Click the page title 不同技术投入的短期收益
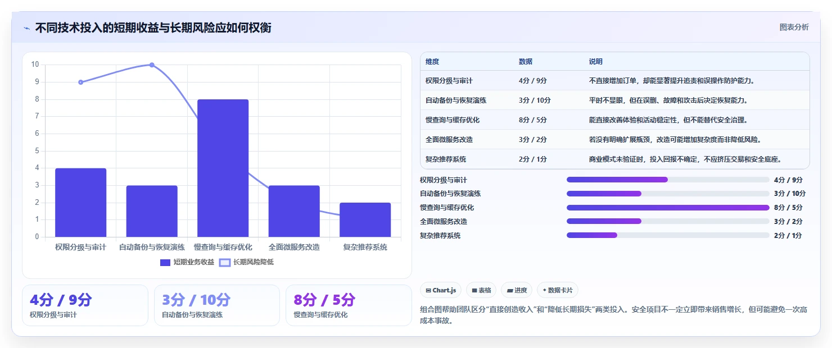The width and height of the screenshot is (832, 348). 153,28
